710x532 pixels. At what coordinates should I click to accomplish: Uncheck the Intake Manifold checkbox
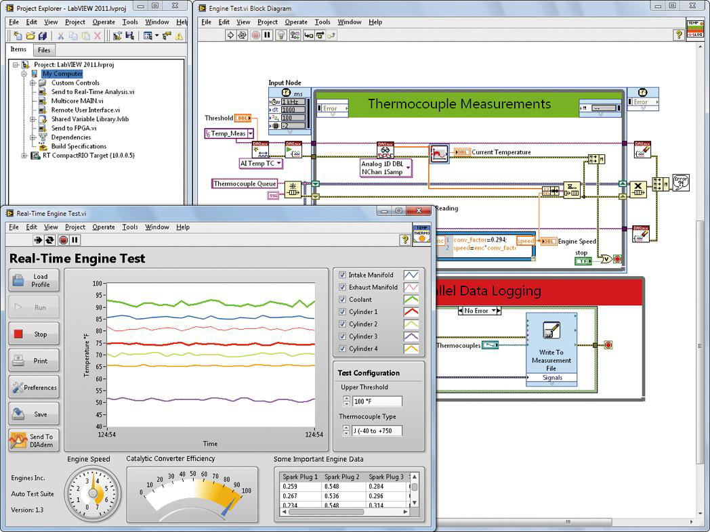click(x=342, y=275)
